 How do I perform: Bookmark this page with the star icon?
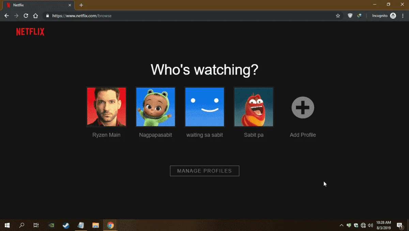pyautogui.click(x=338, y=16)
